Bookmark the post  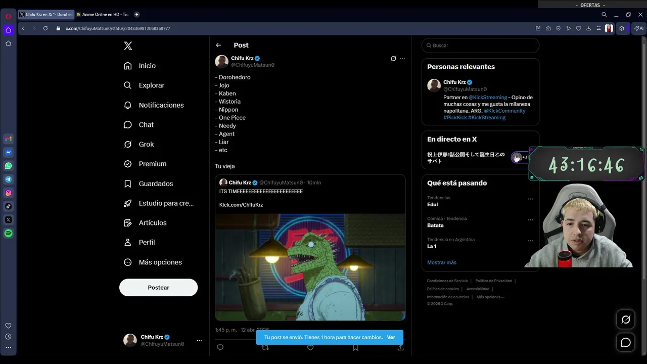coord(355,347)
